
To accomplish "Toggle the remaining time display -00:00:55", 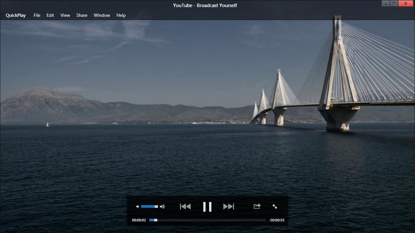I will coord(277,220).
